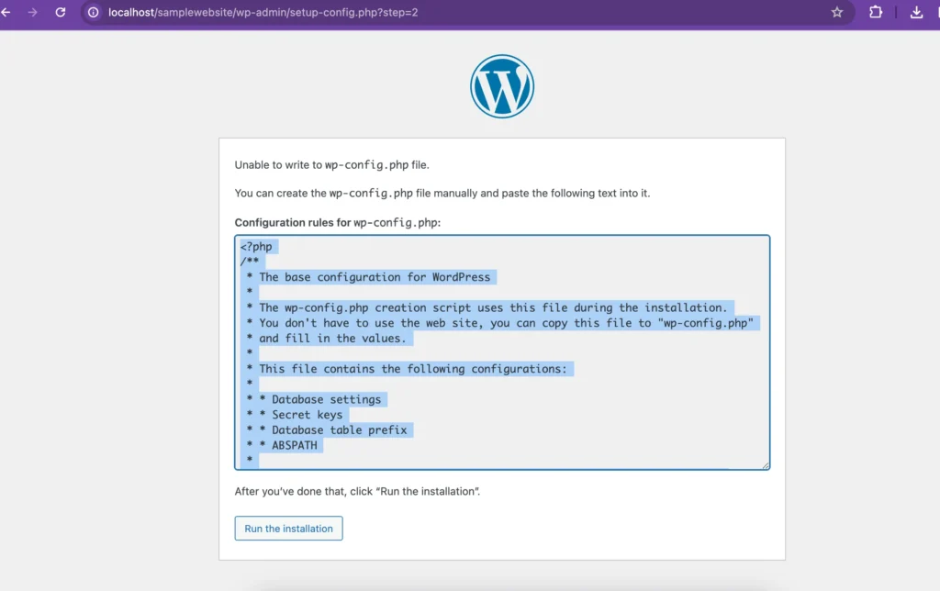Click "Unable to write to wp-config.php file." text
Viewport: 940px width, 591px height.
pyautogui.click(x=332, y=165)
